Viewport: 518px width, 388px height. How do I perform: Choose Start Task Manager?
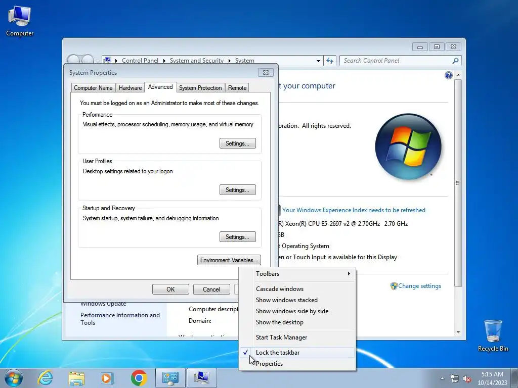[297, 337]
